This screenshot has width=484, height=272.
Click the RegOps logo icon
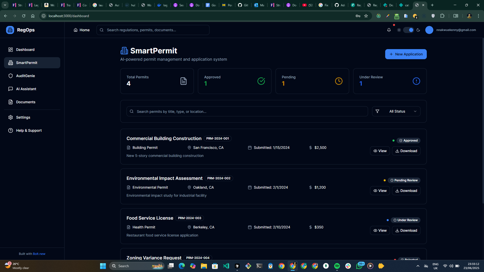10,30
